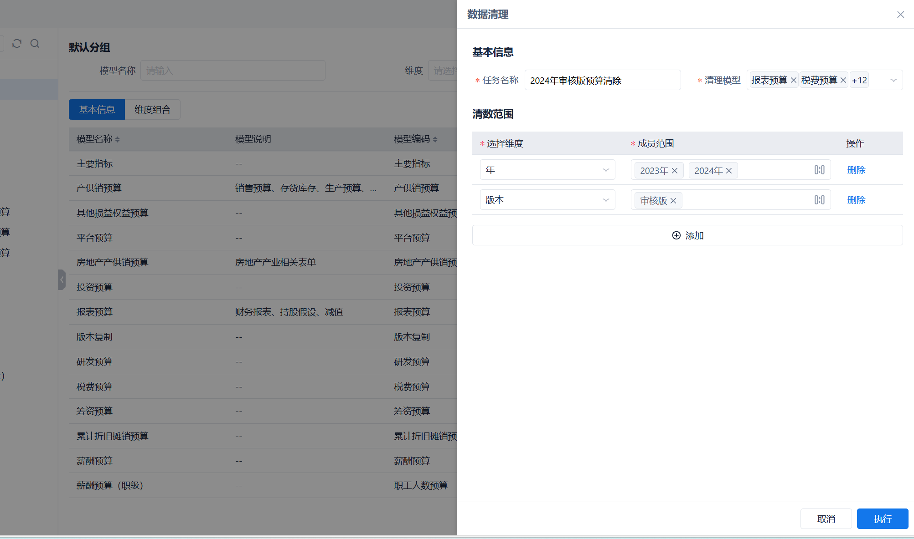
Task: Remove 报表预算 from the cleanup models
Action: (793, 80)
